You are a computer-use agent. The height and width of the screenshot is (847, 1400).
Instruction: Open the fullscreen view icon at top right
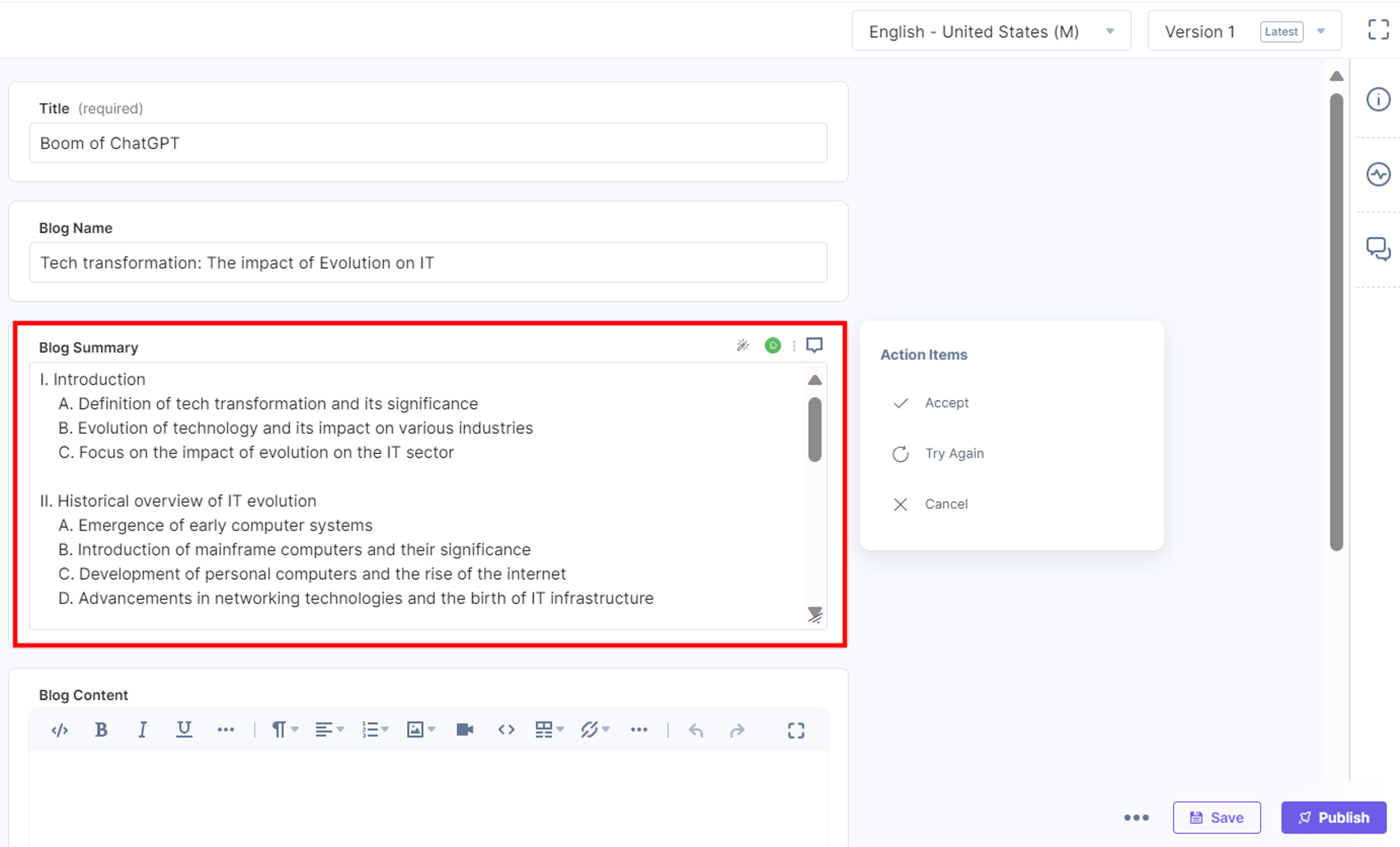1378,30
